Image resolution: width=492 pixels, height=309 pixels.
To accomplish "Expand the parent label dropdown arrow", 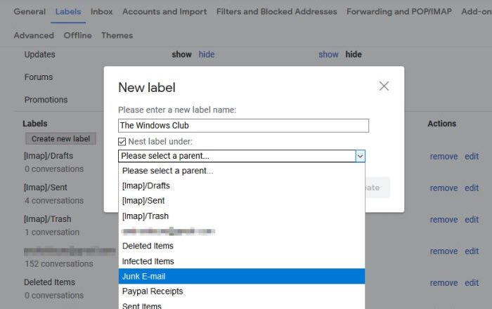I will pyautogui.click(x=360, y=156).
